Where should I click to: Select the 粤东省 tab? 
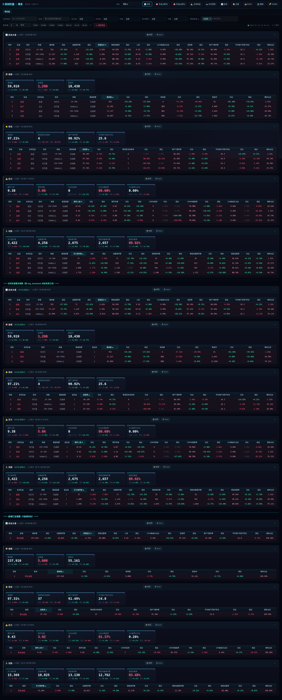7,11
